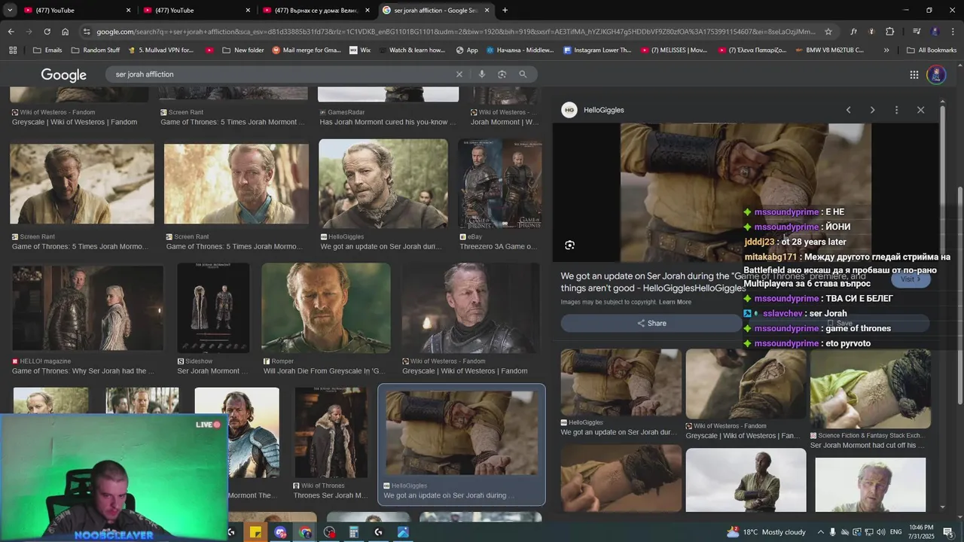Switch to the second (477) YouTube tab
This screenshot has height=542, width=964.
tap(196, 11)
